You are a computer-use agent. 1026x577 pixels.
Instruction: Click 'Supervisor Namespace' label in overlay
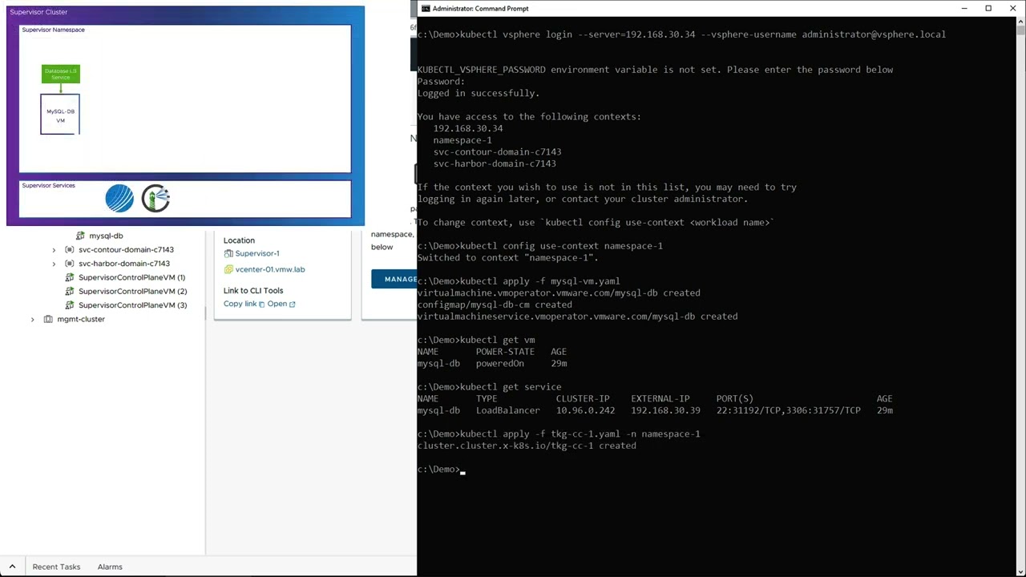(53, 30)
